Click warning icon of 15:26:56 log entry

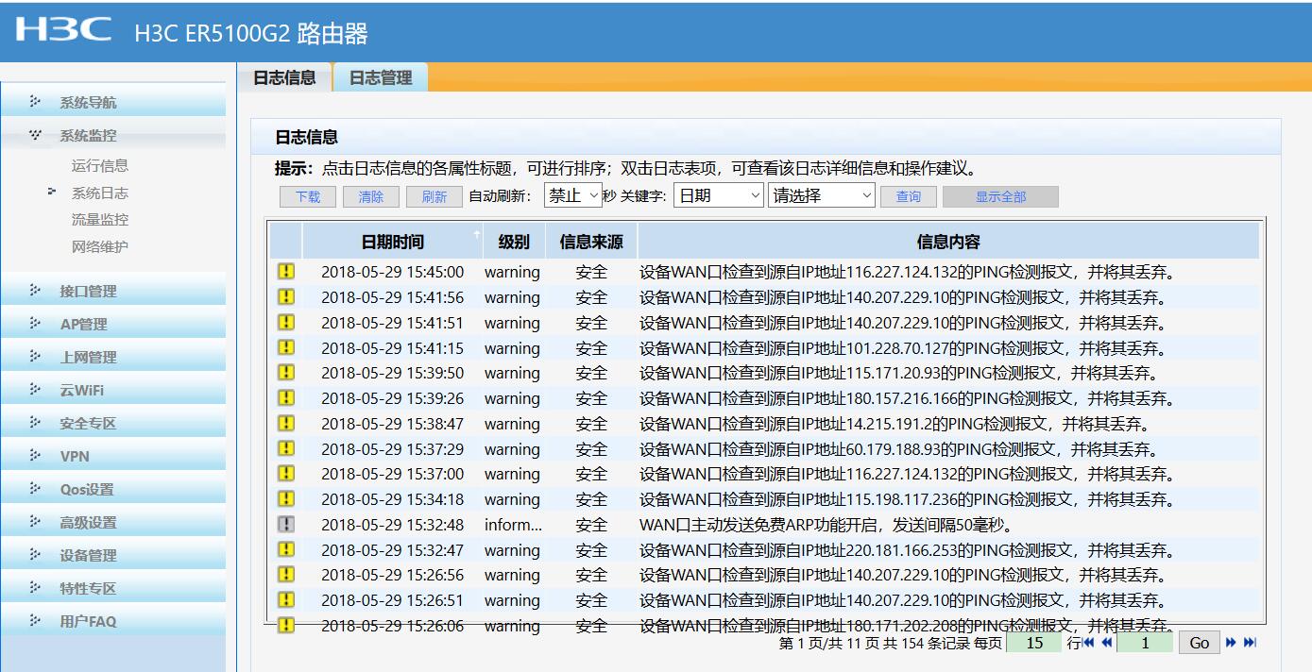(286, 575)
